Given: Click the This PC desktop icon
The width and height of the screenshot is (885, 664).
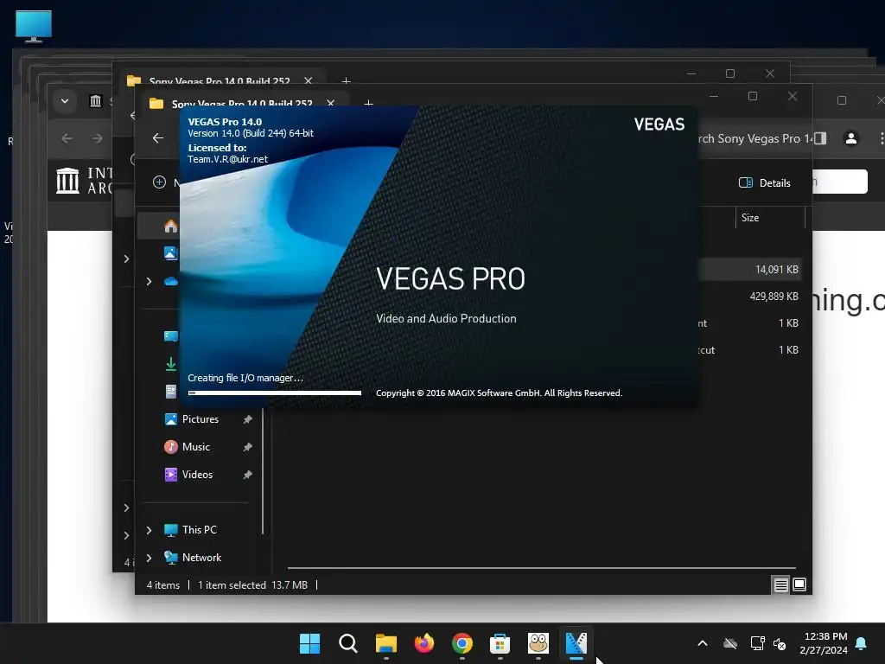Looking at the screenshot, I should (x=34, y=26).
